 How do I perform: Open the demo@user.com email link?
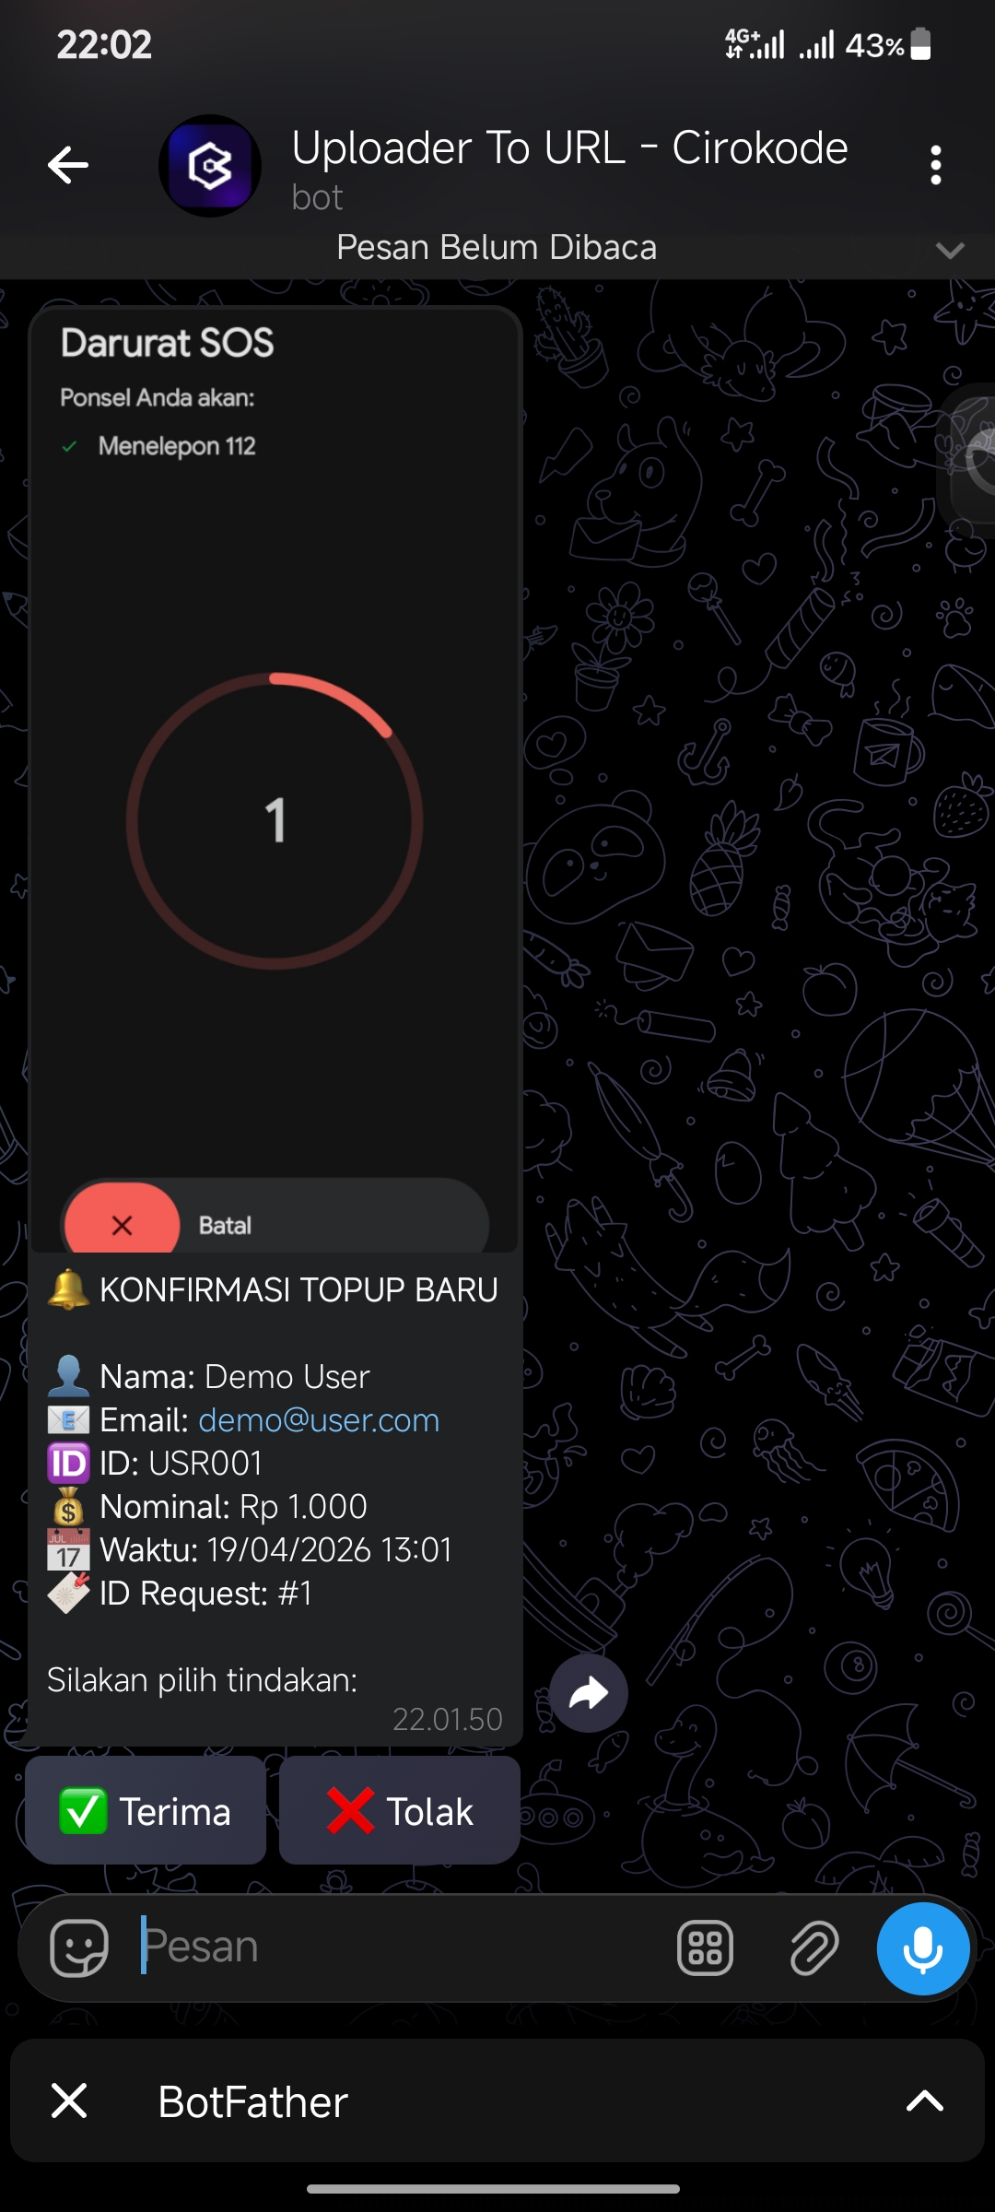(x=319, y=1420)
